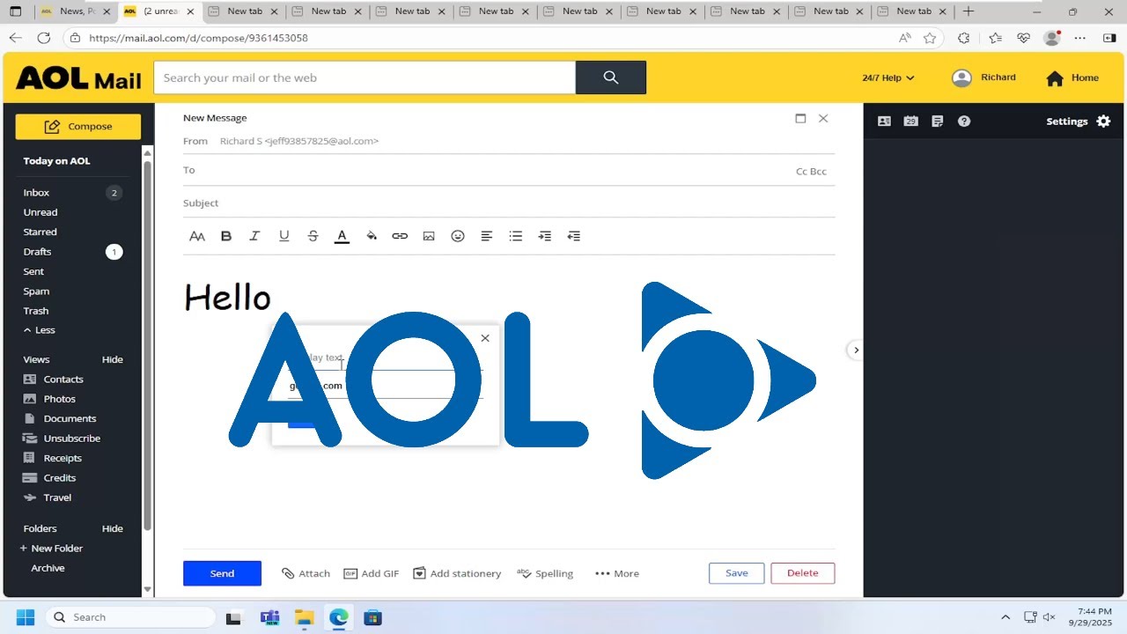The image size is (1127, 634).
Task: Hide the Folders section
Action: [x=112, y=528]
